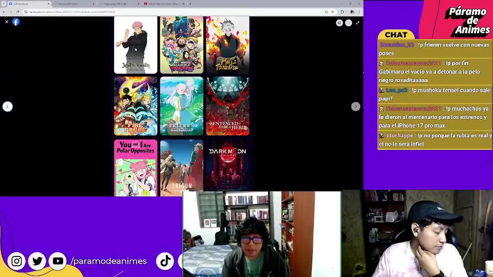Click the TikTok icon in the overlay
Viewport: 493px width, 277px height.
pyautogui.click(x=165, y=261)
